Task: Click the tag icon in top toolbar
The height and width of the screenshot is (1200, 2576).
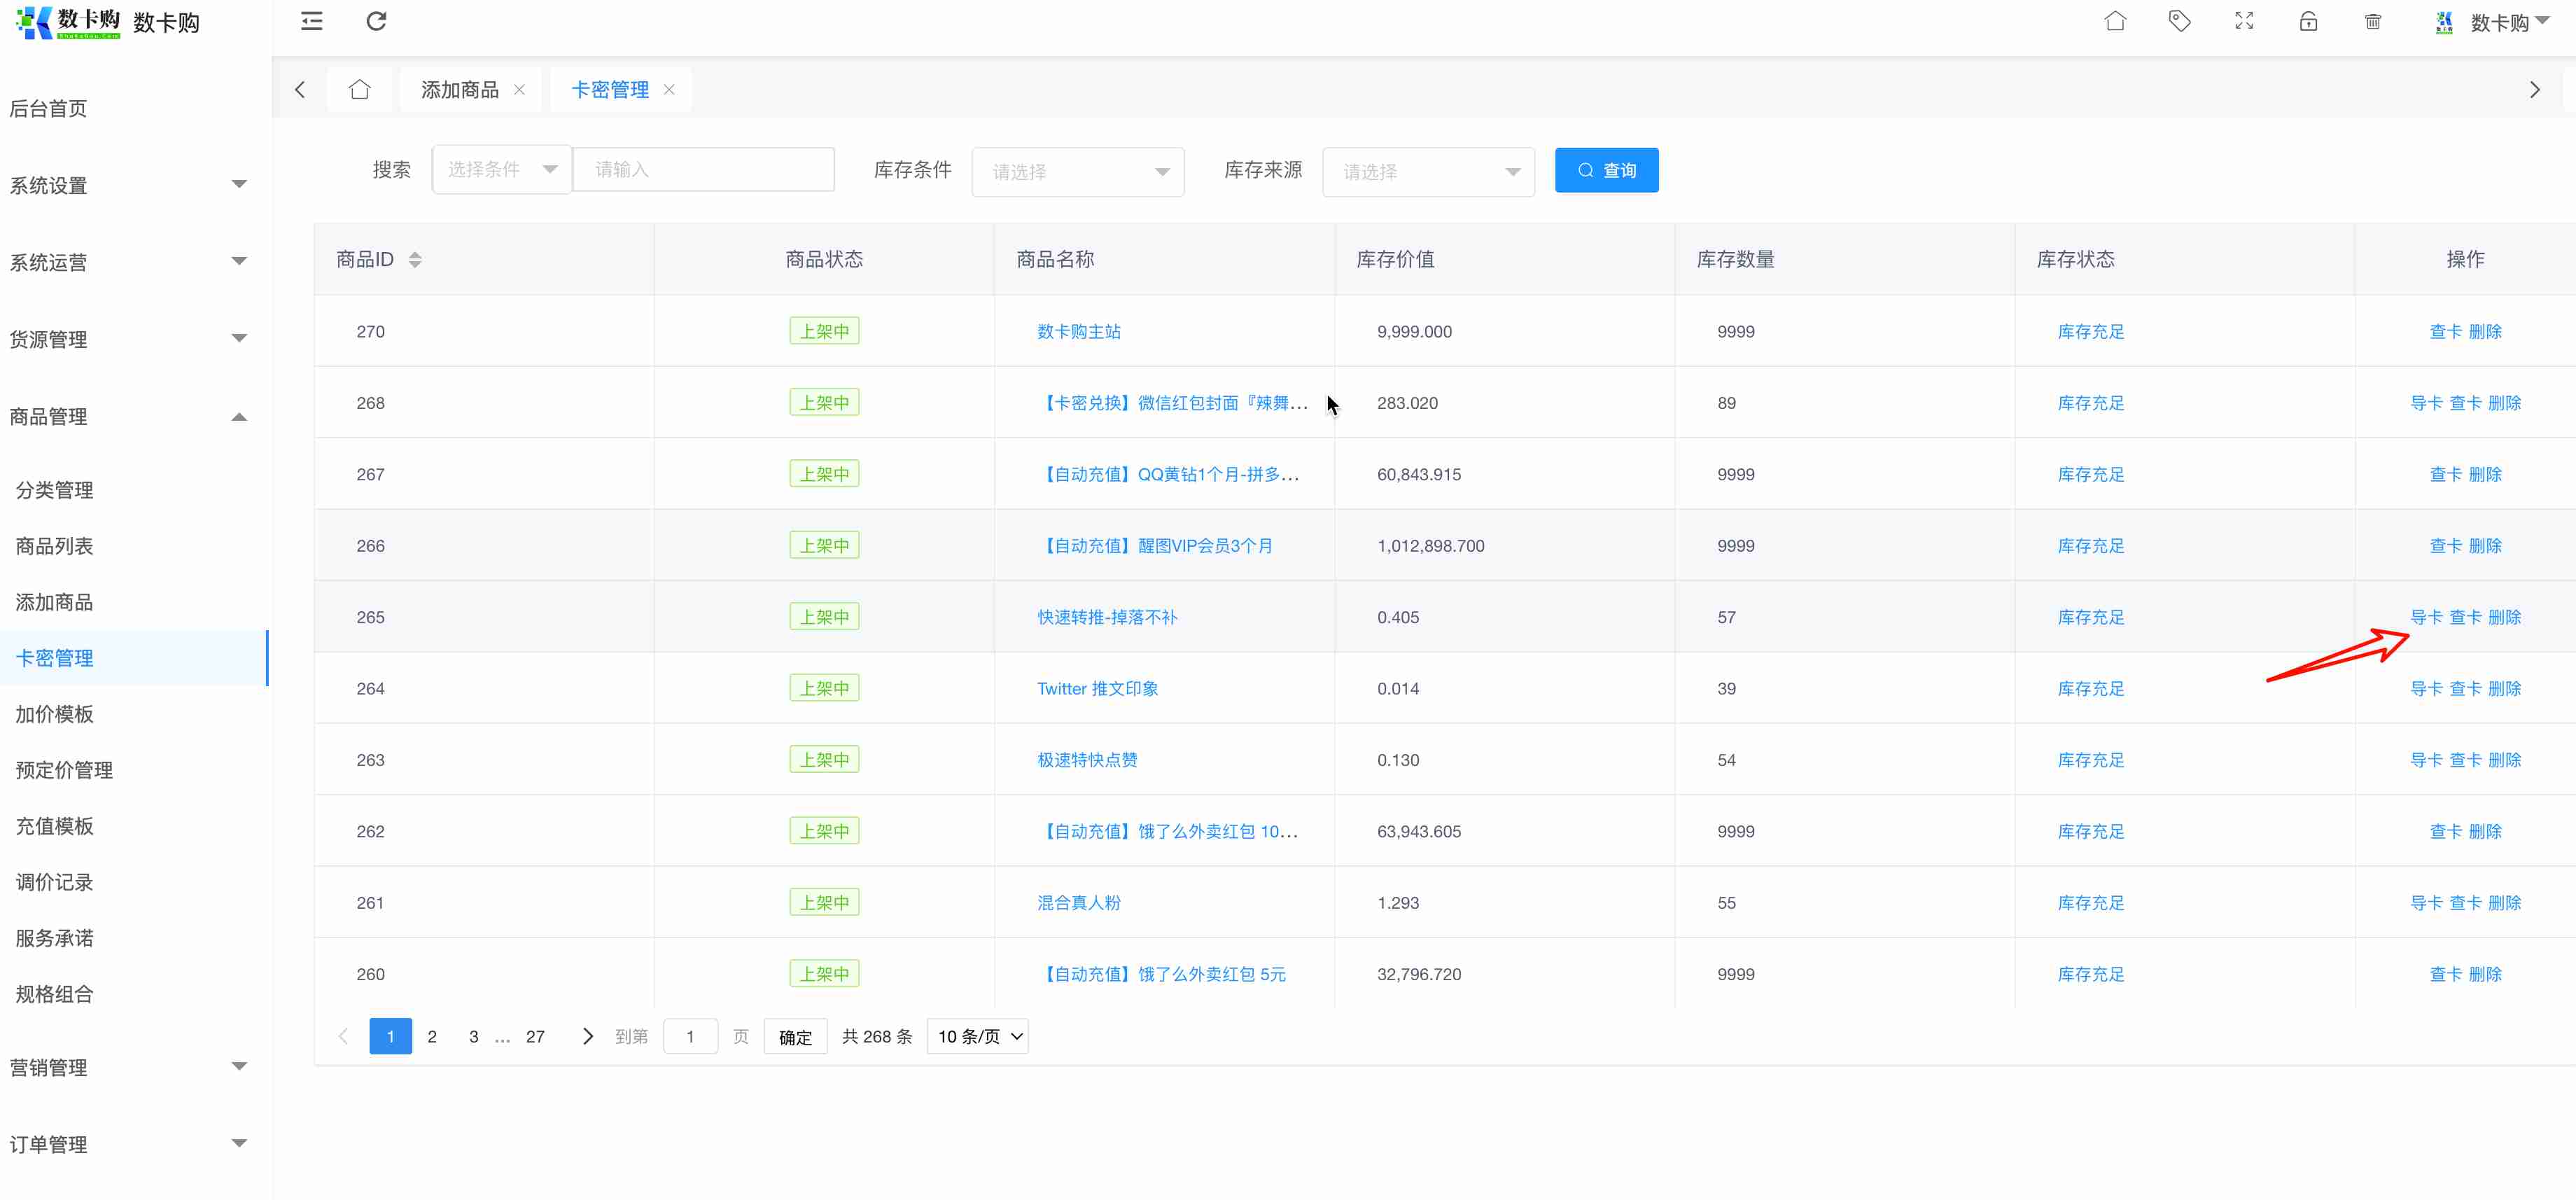Action: pyautogui.click(x=2179, y=21)
